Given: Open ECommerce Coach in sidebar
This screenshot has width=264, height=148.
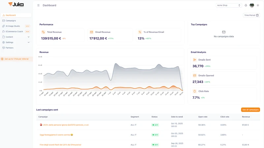Looking at the screenshot, I should click(16, 31).
